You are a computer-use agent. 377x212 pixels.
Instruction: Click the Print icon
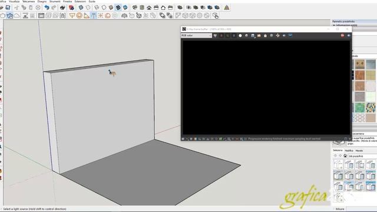pos(62,8)
